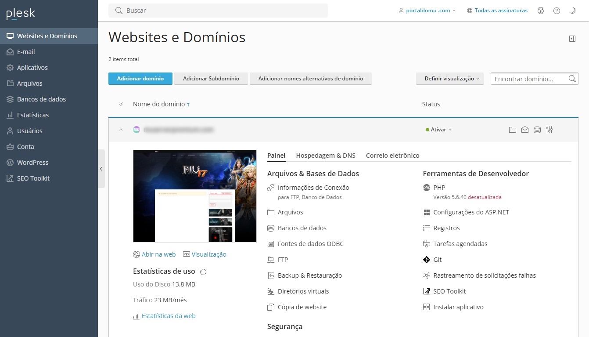Click the Registros link
This screenshot has height=337, width=589.
(x=446, y=228)
